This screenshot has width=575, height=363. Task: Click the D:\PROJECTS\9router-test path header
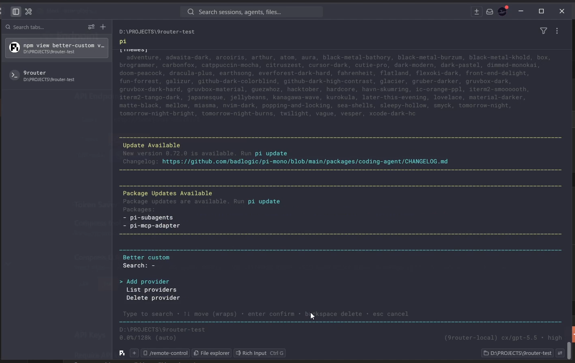point(157,31)
